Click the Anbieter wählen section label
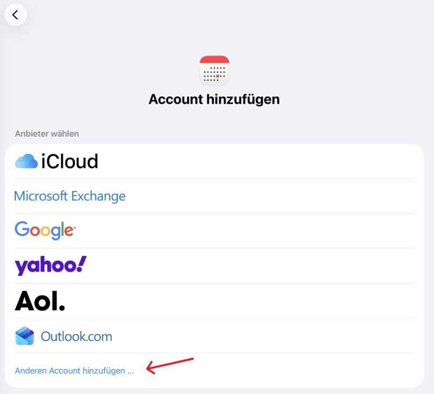The height and width of the screenshot is (394, 434). pyautogui.click(x=47, y=134)
